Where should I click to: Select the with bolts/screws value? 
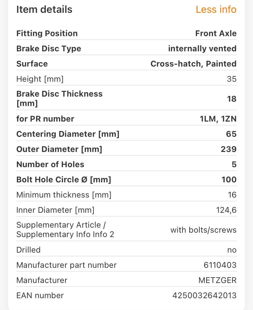pyautogui.click(x=203, y=230)
